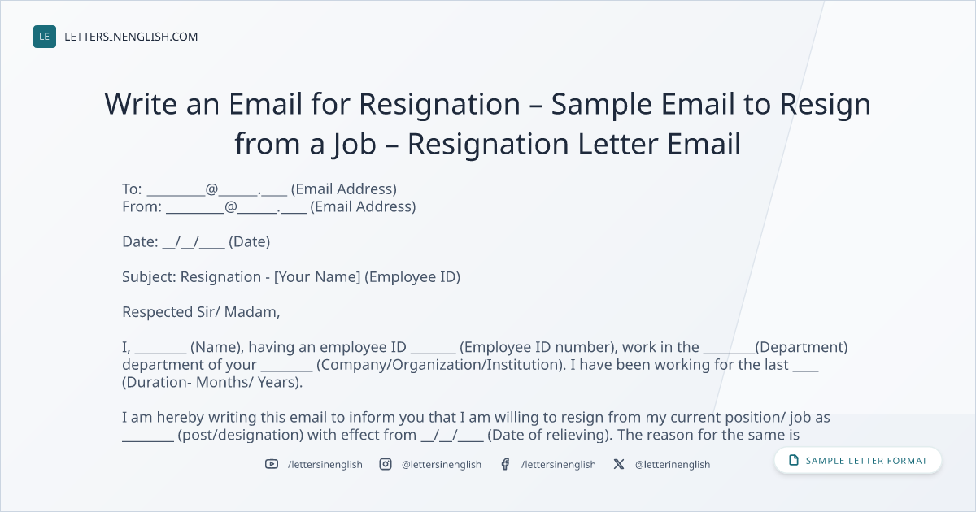Click the resignation email headline title

click(x=488, y=124)
